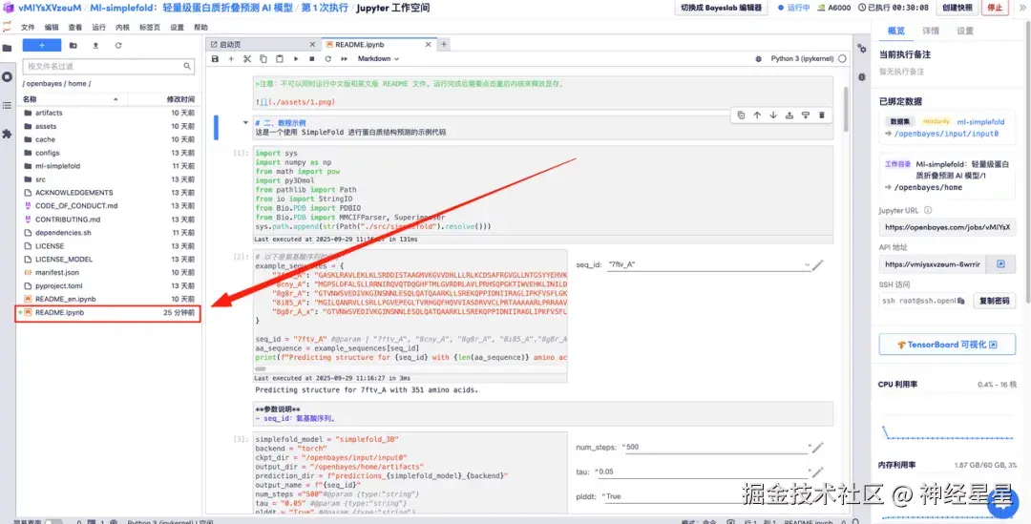1031x524 pixels.
Task: Insert a new cell below with the plus icon
Action: 231,58
